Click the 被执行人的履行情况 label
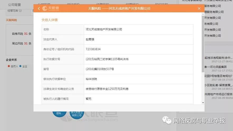Screen dimensions: 233x131 point(56,99)
